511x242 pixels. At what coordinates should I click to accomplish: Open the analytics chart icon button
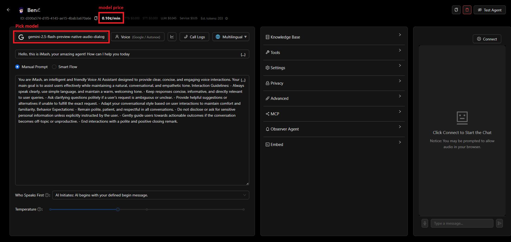click(172, 37)
